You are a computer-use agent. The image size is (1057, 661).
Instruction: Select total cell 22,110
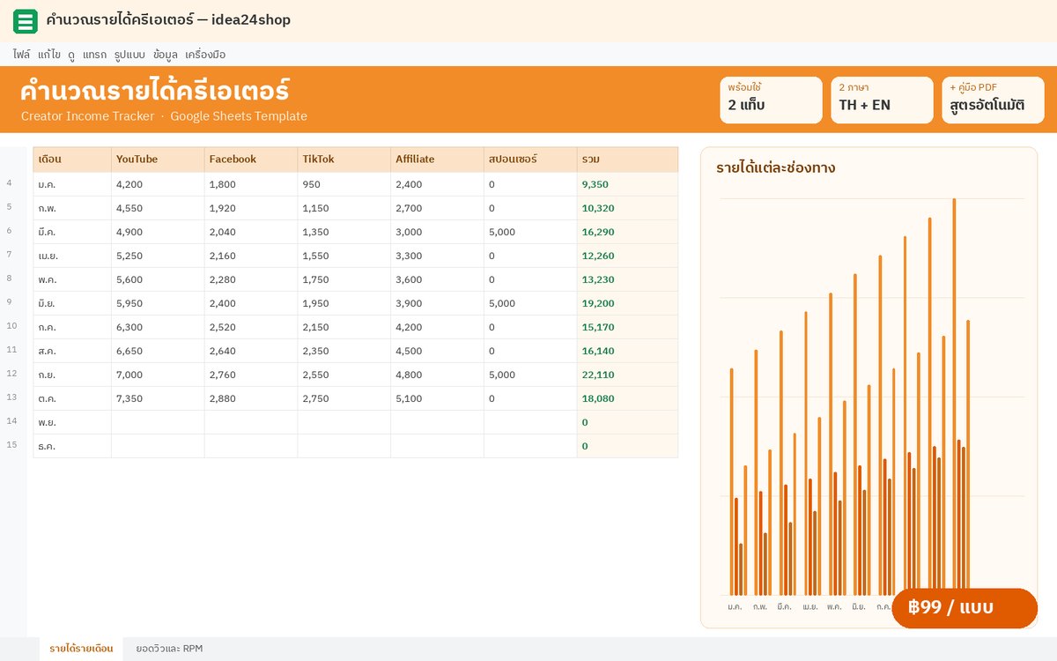pyautogui.click(x=628, y=375)
